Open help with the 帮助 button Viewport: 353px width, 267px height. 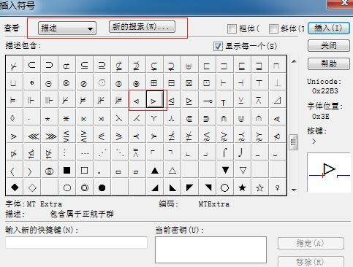pos(329,64)
